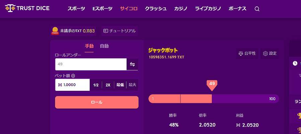
Task: Open 設定 settings gear
Action: pyautogui.click(x=265, y=54)
